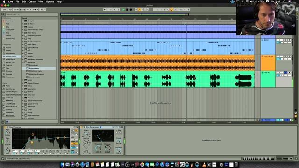Click Add Folder link in Places
Image resolution: width=299 pixels, height=168 pixels.
pyautogui.click(x=10, y=115)
